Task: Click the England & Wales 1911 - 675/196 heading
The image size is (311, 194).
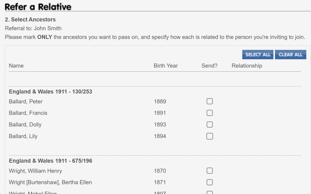Action: [50, 161]
